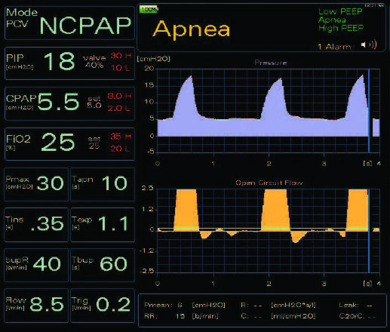The height and width of the screenshot is (332, 390).
Task: Click the orange Apnea alarm message
Action: tap(191, 29)
